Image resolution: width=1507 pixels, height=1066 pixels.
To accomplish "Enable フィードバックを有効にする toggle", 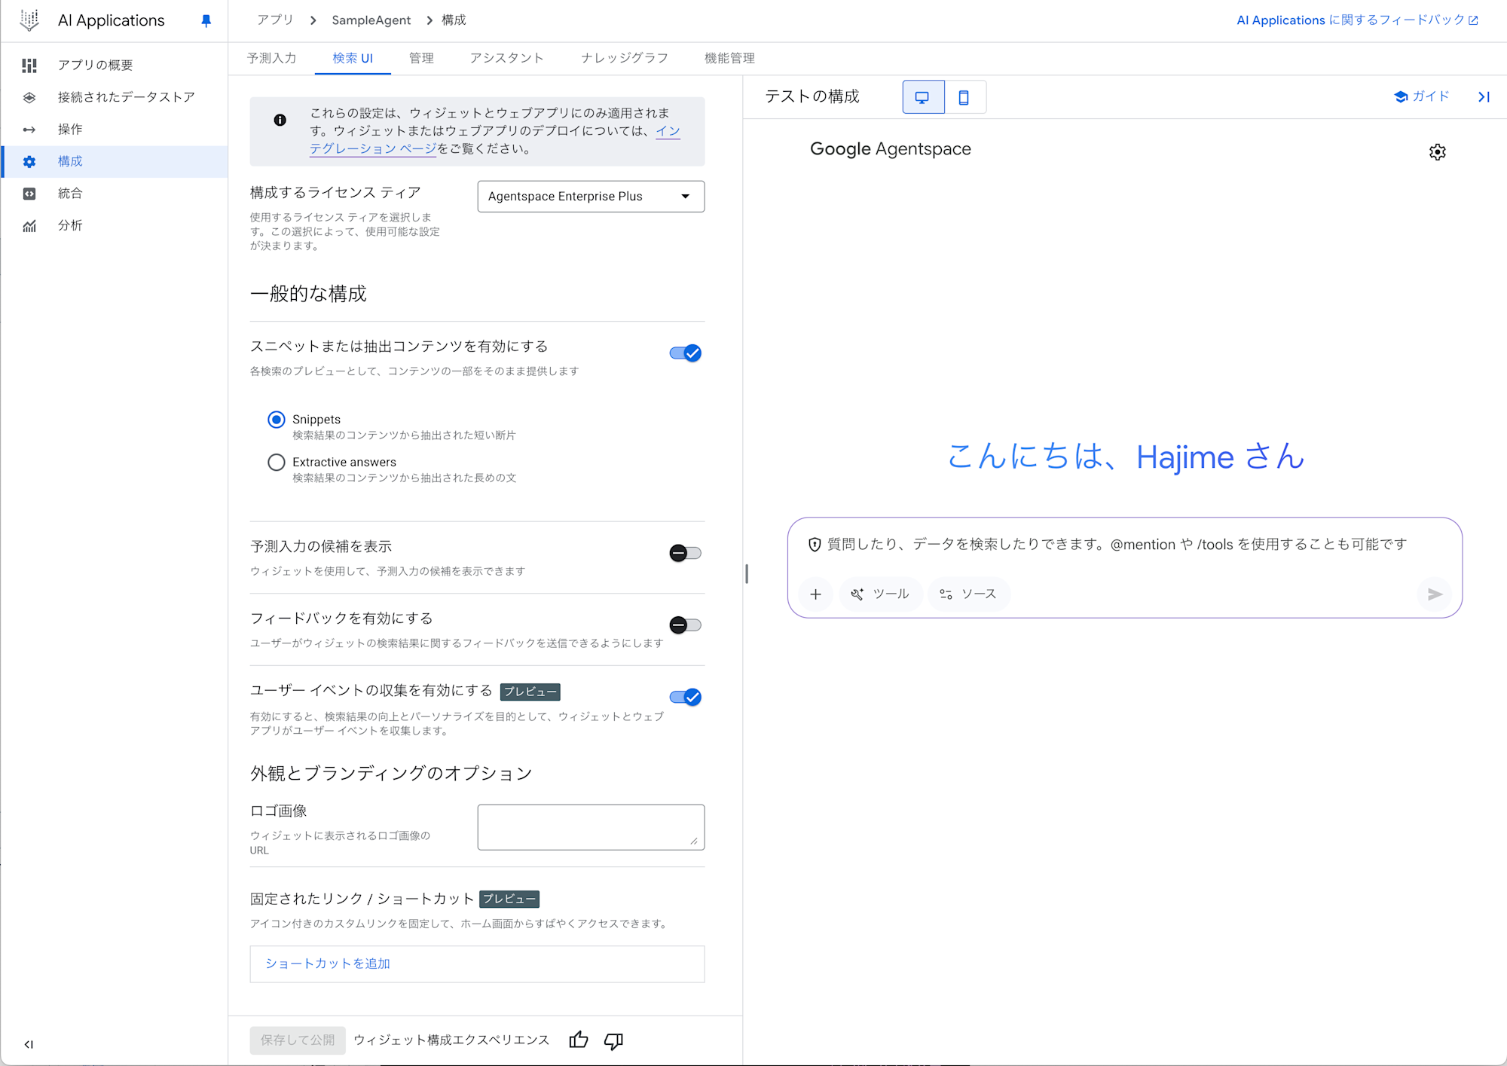I will [685, 625].
